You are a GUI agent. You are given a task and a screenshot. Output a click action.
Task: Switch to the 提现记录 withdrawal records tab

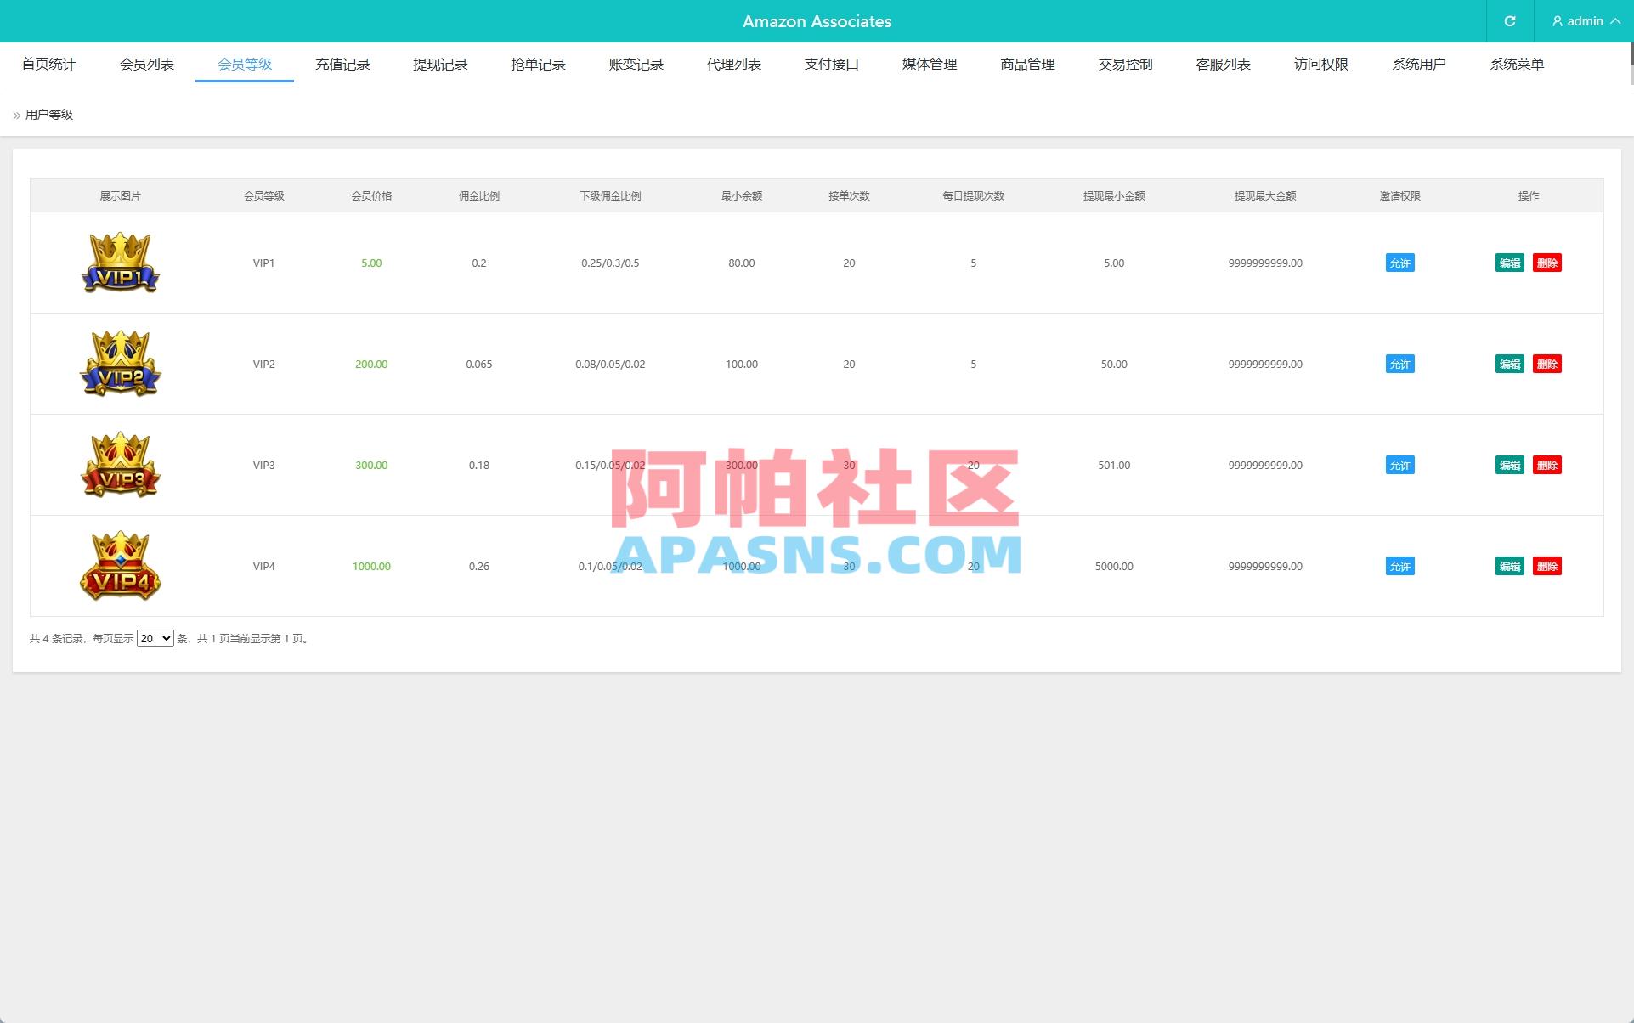pos(440,64)
